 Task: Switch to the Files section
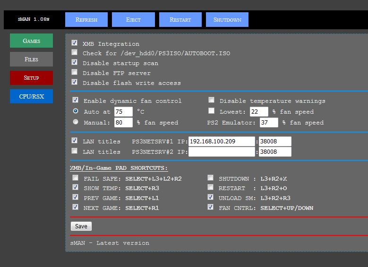coord(31,59)
